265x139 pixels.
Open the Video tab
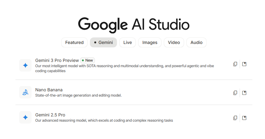[174, 42]
